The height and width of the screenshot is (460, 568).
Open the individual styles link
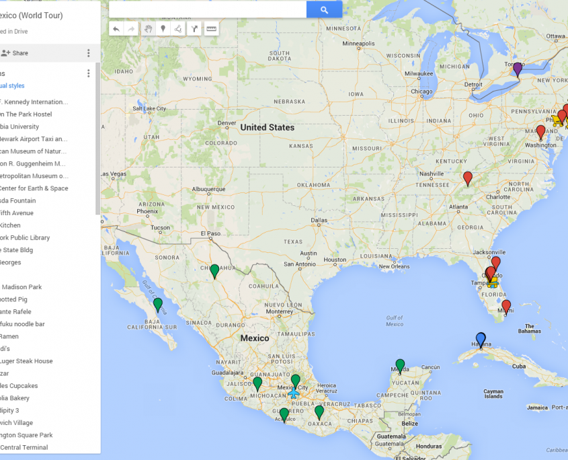pyautogui.click(x=12, y=85)
